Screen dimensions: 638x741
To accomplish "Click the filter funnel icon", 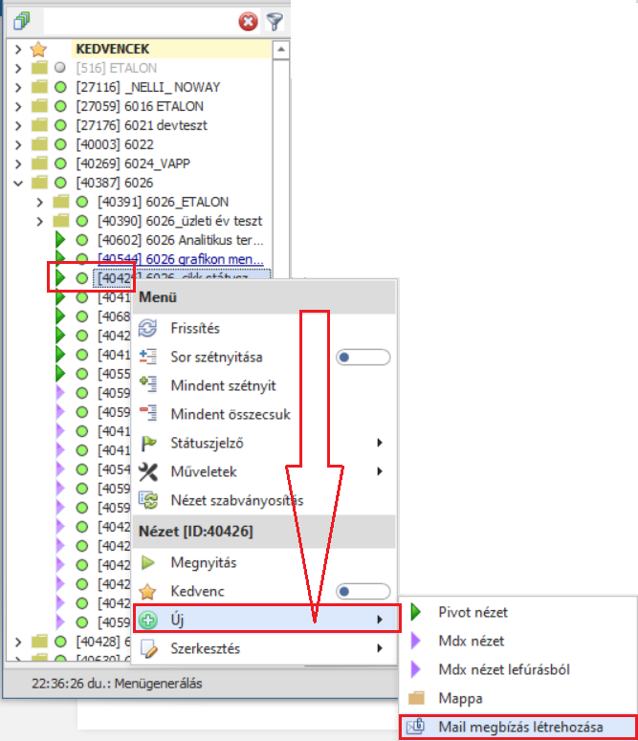I will pyautogui.click(x=275, y=21).
